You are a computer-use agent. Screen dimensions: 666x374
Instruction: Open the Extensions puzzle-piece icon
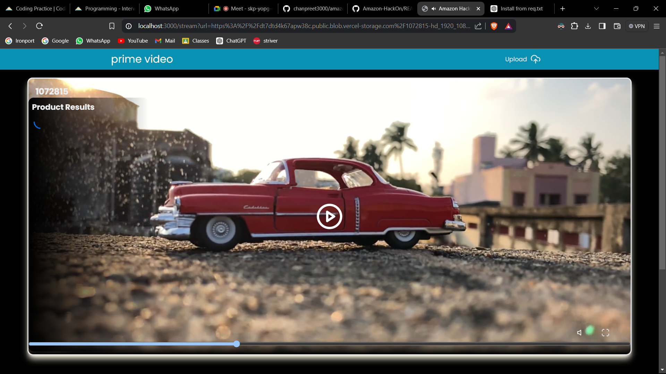(x=574, y=26)
